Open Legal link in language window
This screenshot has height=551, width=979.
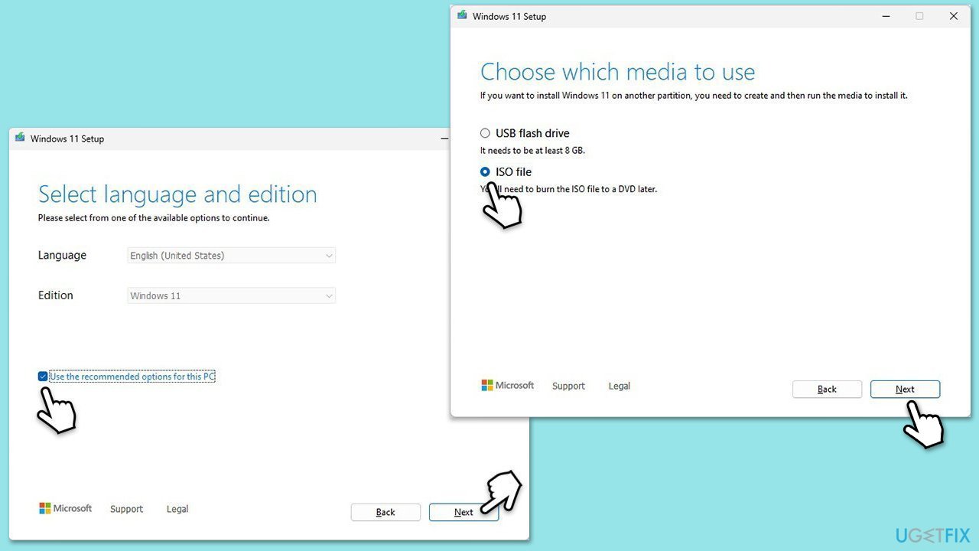(x=177, y=509)
